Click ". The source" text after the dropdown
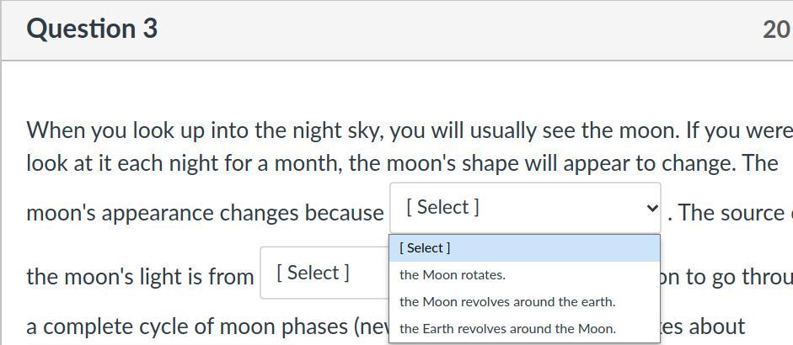 [x=729, y=214]
